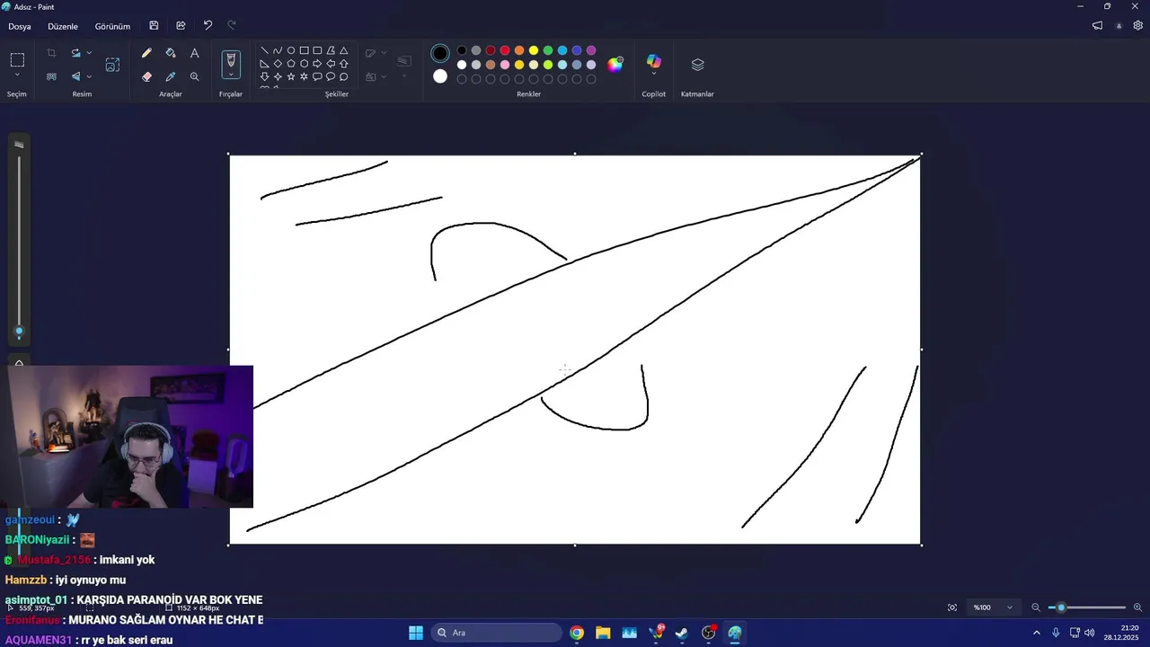Pick the green color swatch in top row

pyautogui.click(x=548, y=50)
